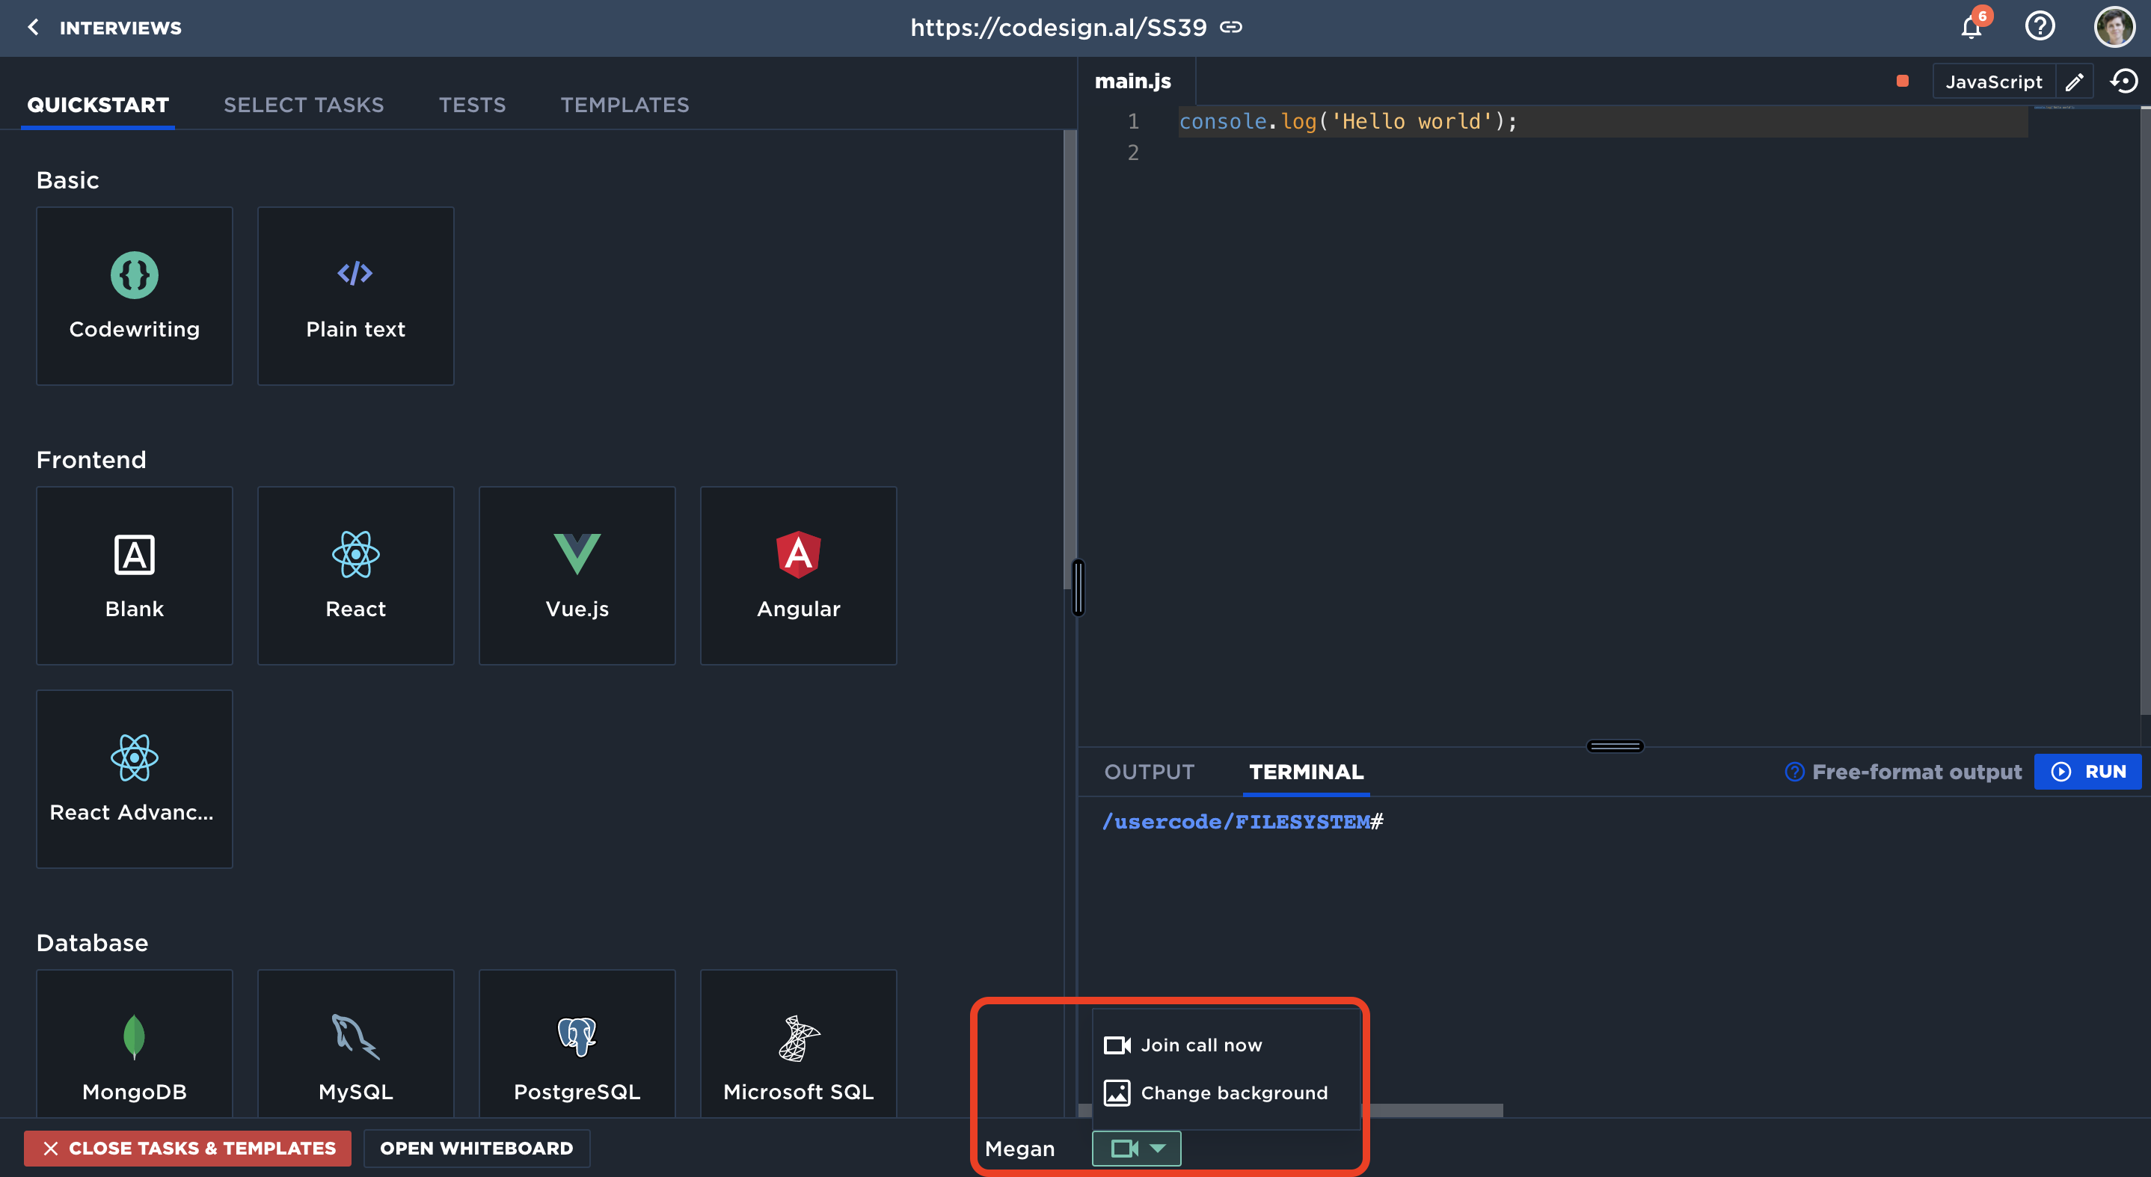2151x1177 pixels.
Task: Click the Free-format output label
Action: click(1917, 772)
